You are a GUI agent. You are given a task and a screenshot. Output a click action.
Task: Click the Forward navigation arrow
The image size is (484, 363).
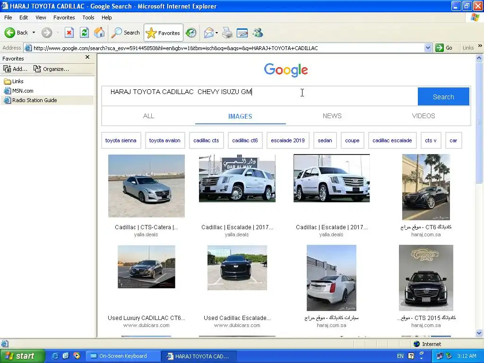47,33
